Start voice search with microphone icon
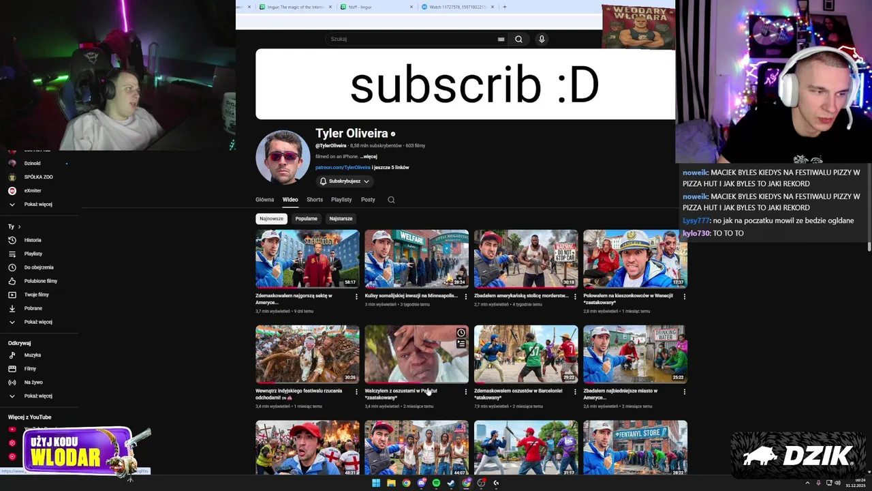 (x=542, y=39)
